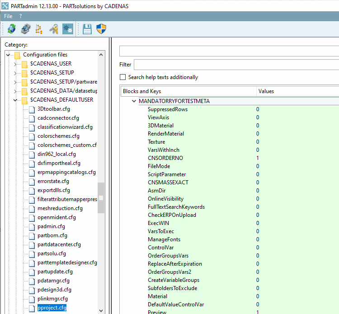Image resolution: width=339 pixels, height=314 pixels.
Task: Click the server stack toolbar icon
Action: 26,29
